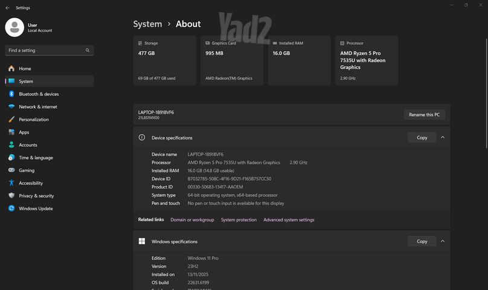Image resolution: width=488 pixels, height=290 pixels.
Task: Click the back arrow in Settings
Action: 7,8
